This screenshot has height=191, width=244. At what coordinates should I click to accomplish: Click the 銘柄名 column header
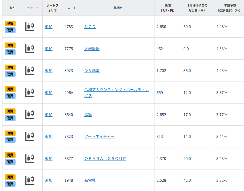118,8
